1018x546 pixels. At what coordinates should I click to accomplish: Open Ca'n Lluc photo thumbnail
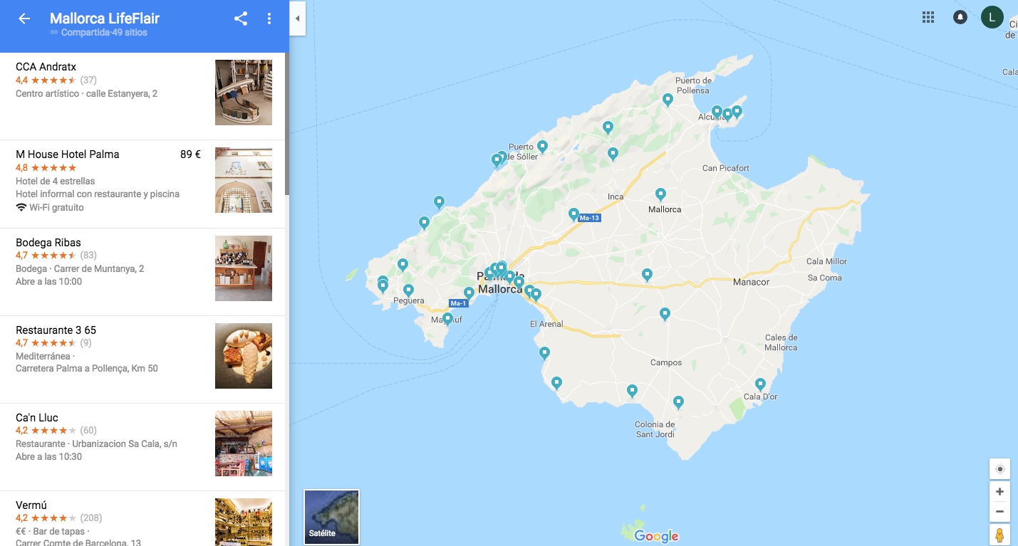244,443
